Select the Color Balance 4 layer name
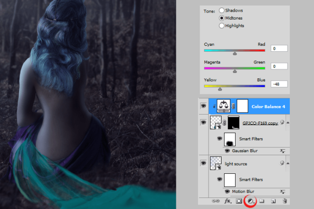 click(268, 107)
